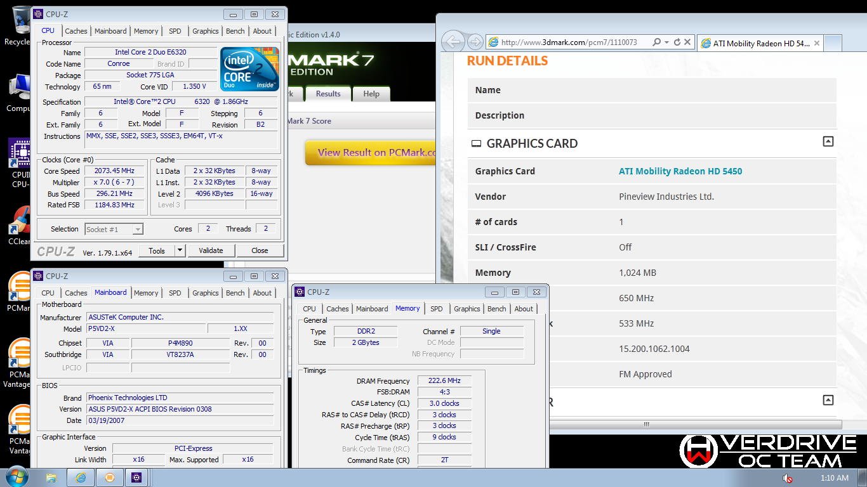Click the FSB:DRAM 4:3 value

(x=444, y=393)
